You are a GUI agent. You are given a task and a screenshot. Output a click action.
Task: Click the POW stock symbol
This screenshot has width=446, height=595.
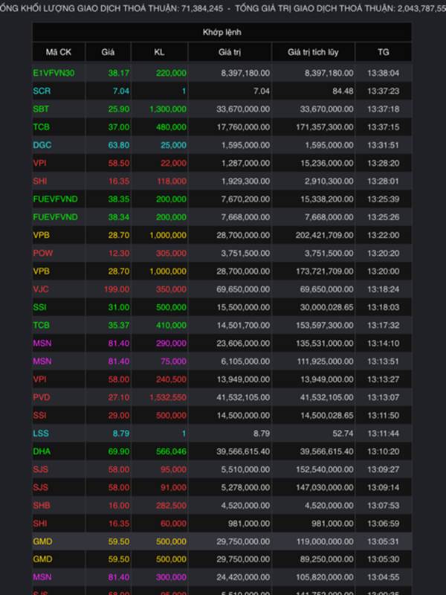[43, 253]
